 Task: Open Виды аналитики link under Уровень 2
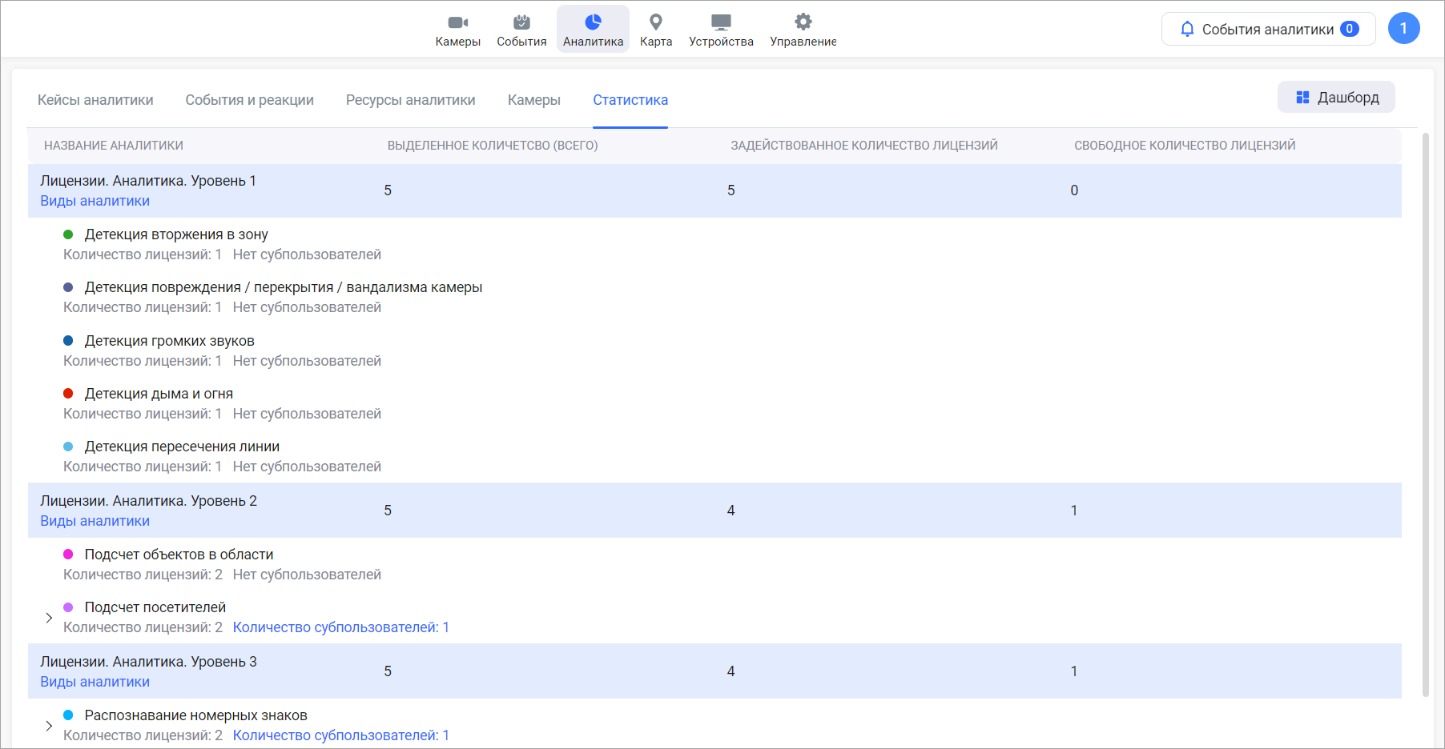point(95,521)
